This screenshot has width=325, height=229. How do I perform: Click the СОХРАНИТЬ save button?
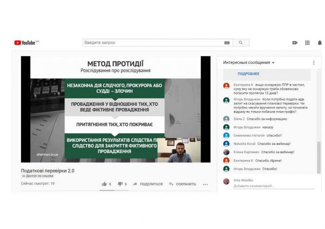(183, 184)
